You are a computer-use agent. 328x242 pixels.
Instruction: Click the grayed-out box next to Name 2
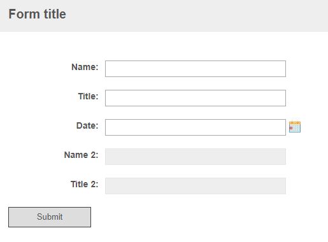pos(196,157)
